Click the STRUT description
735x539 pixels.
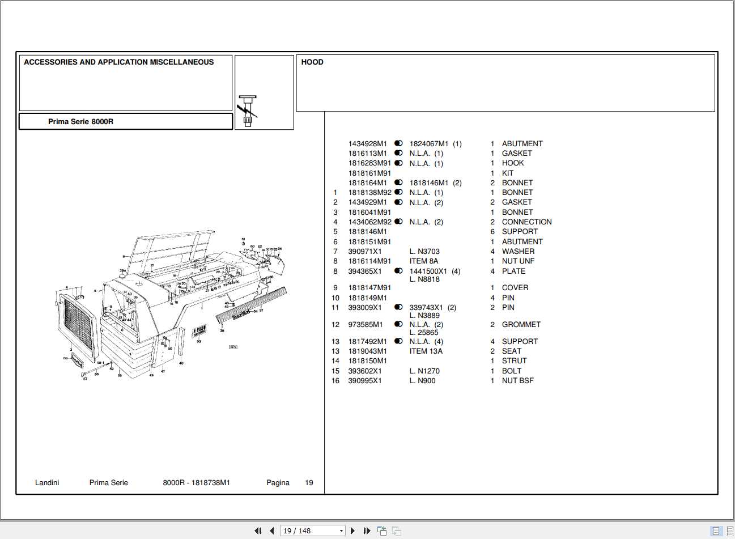[515, 360]
